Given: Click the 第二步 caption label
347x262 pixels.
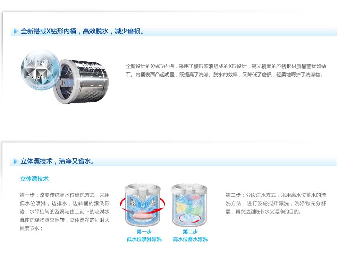Looking at the screenshot, I should (190, 232).
